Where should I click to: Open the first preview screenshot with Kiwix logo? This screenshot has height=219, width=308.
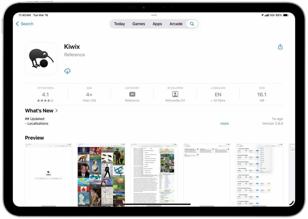(49, 175)
